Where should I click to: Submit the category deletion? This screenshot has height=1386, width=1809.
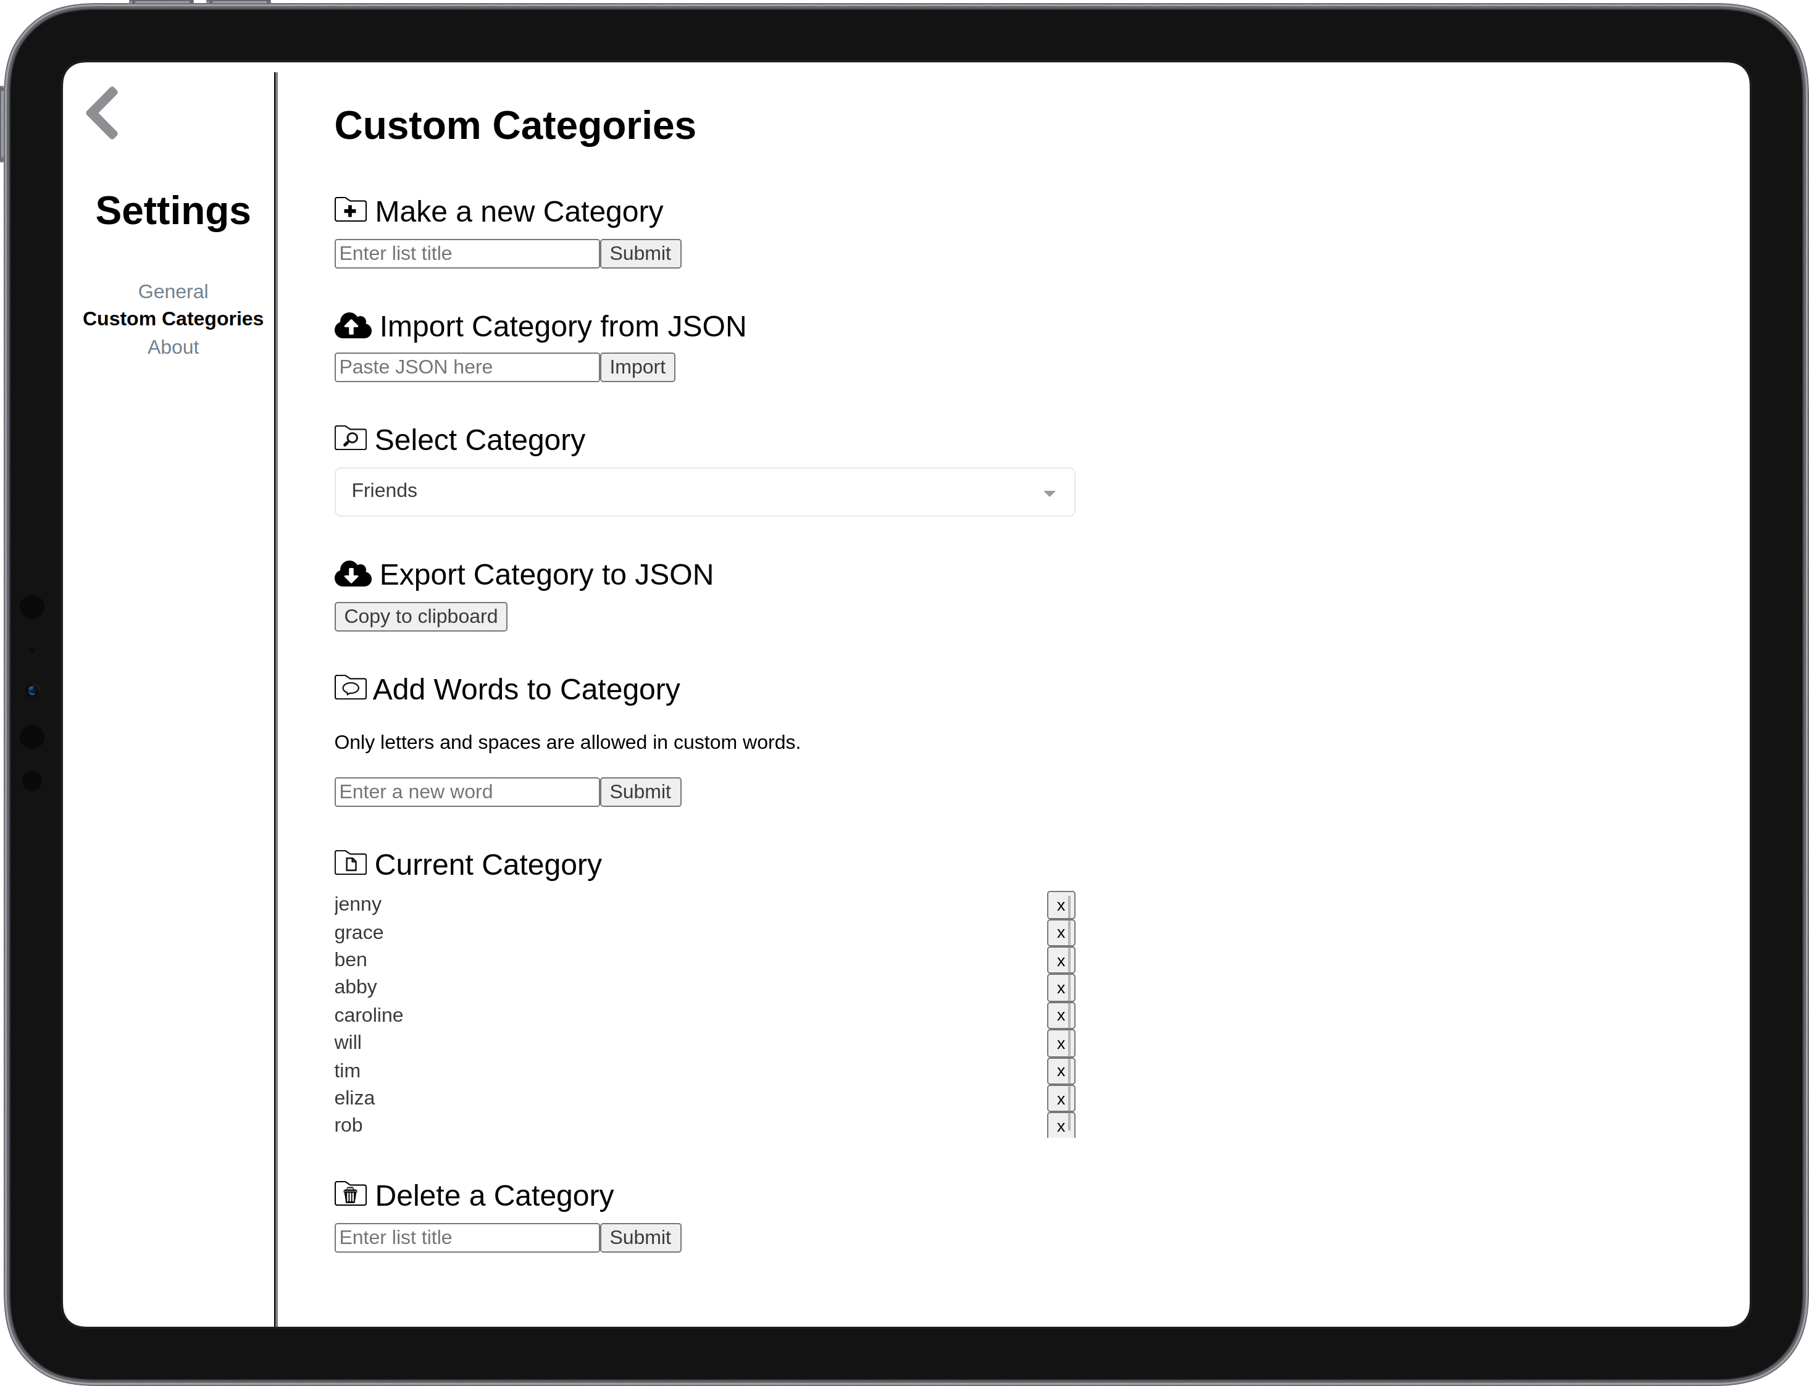640,1237
